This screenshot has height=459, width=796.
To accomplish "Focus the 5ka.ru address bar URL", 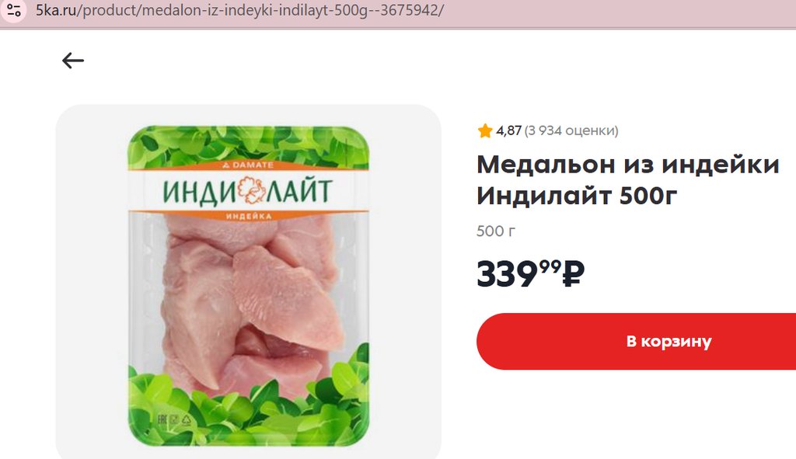I will click(x=239, y=9).
